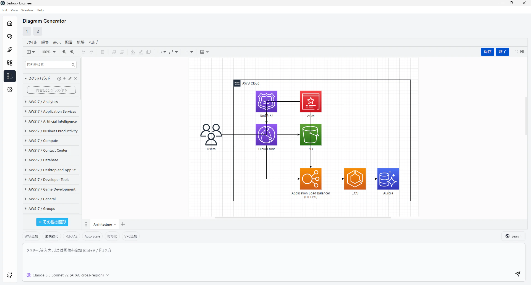The image size is (531, 285).
Task: Click the Line Color pencil icon
Action: point(141,52)
